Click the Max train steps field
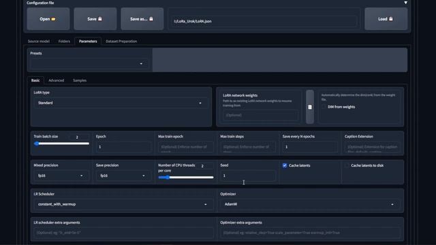This screenshot has height=245, width=436. point(248,147)
